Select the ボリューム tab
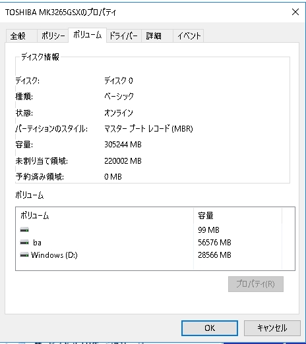The height and width of the screenshot is (344, 306). point(88,35)
